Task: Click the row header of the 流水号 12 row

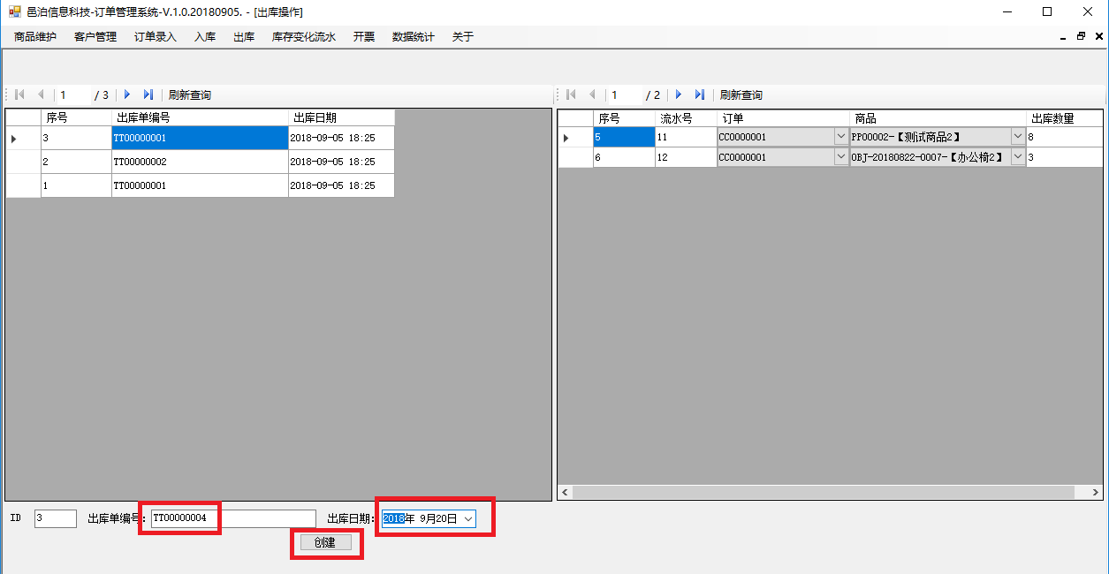Action: click(x=575, y=157)
